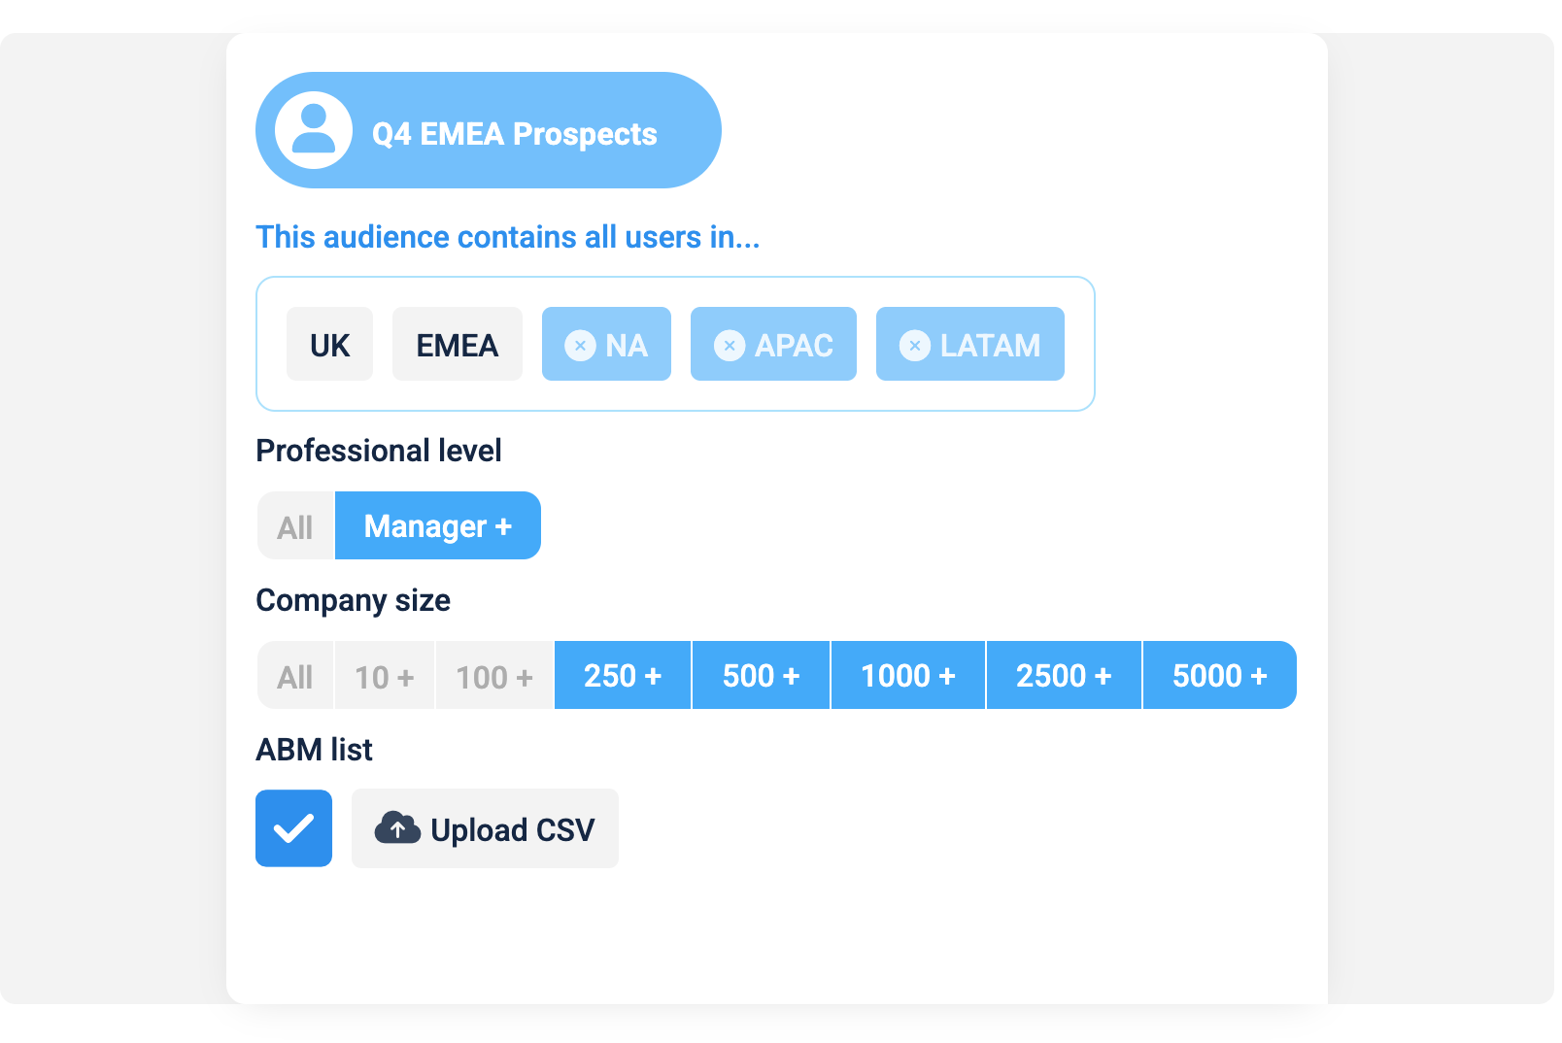Select the EMEA region chip

(458, 344)
